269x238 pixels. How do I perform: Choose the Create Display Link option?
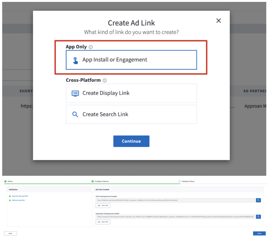(131, 93)
